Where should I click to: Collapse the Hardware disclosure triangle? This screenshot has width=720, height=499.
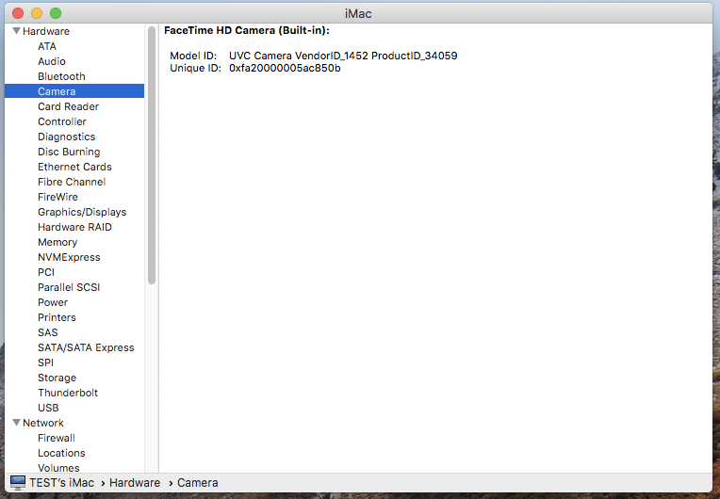click(x=17, y=31)
